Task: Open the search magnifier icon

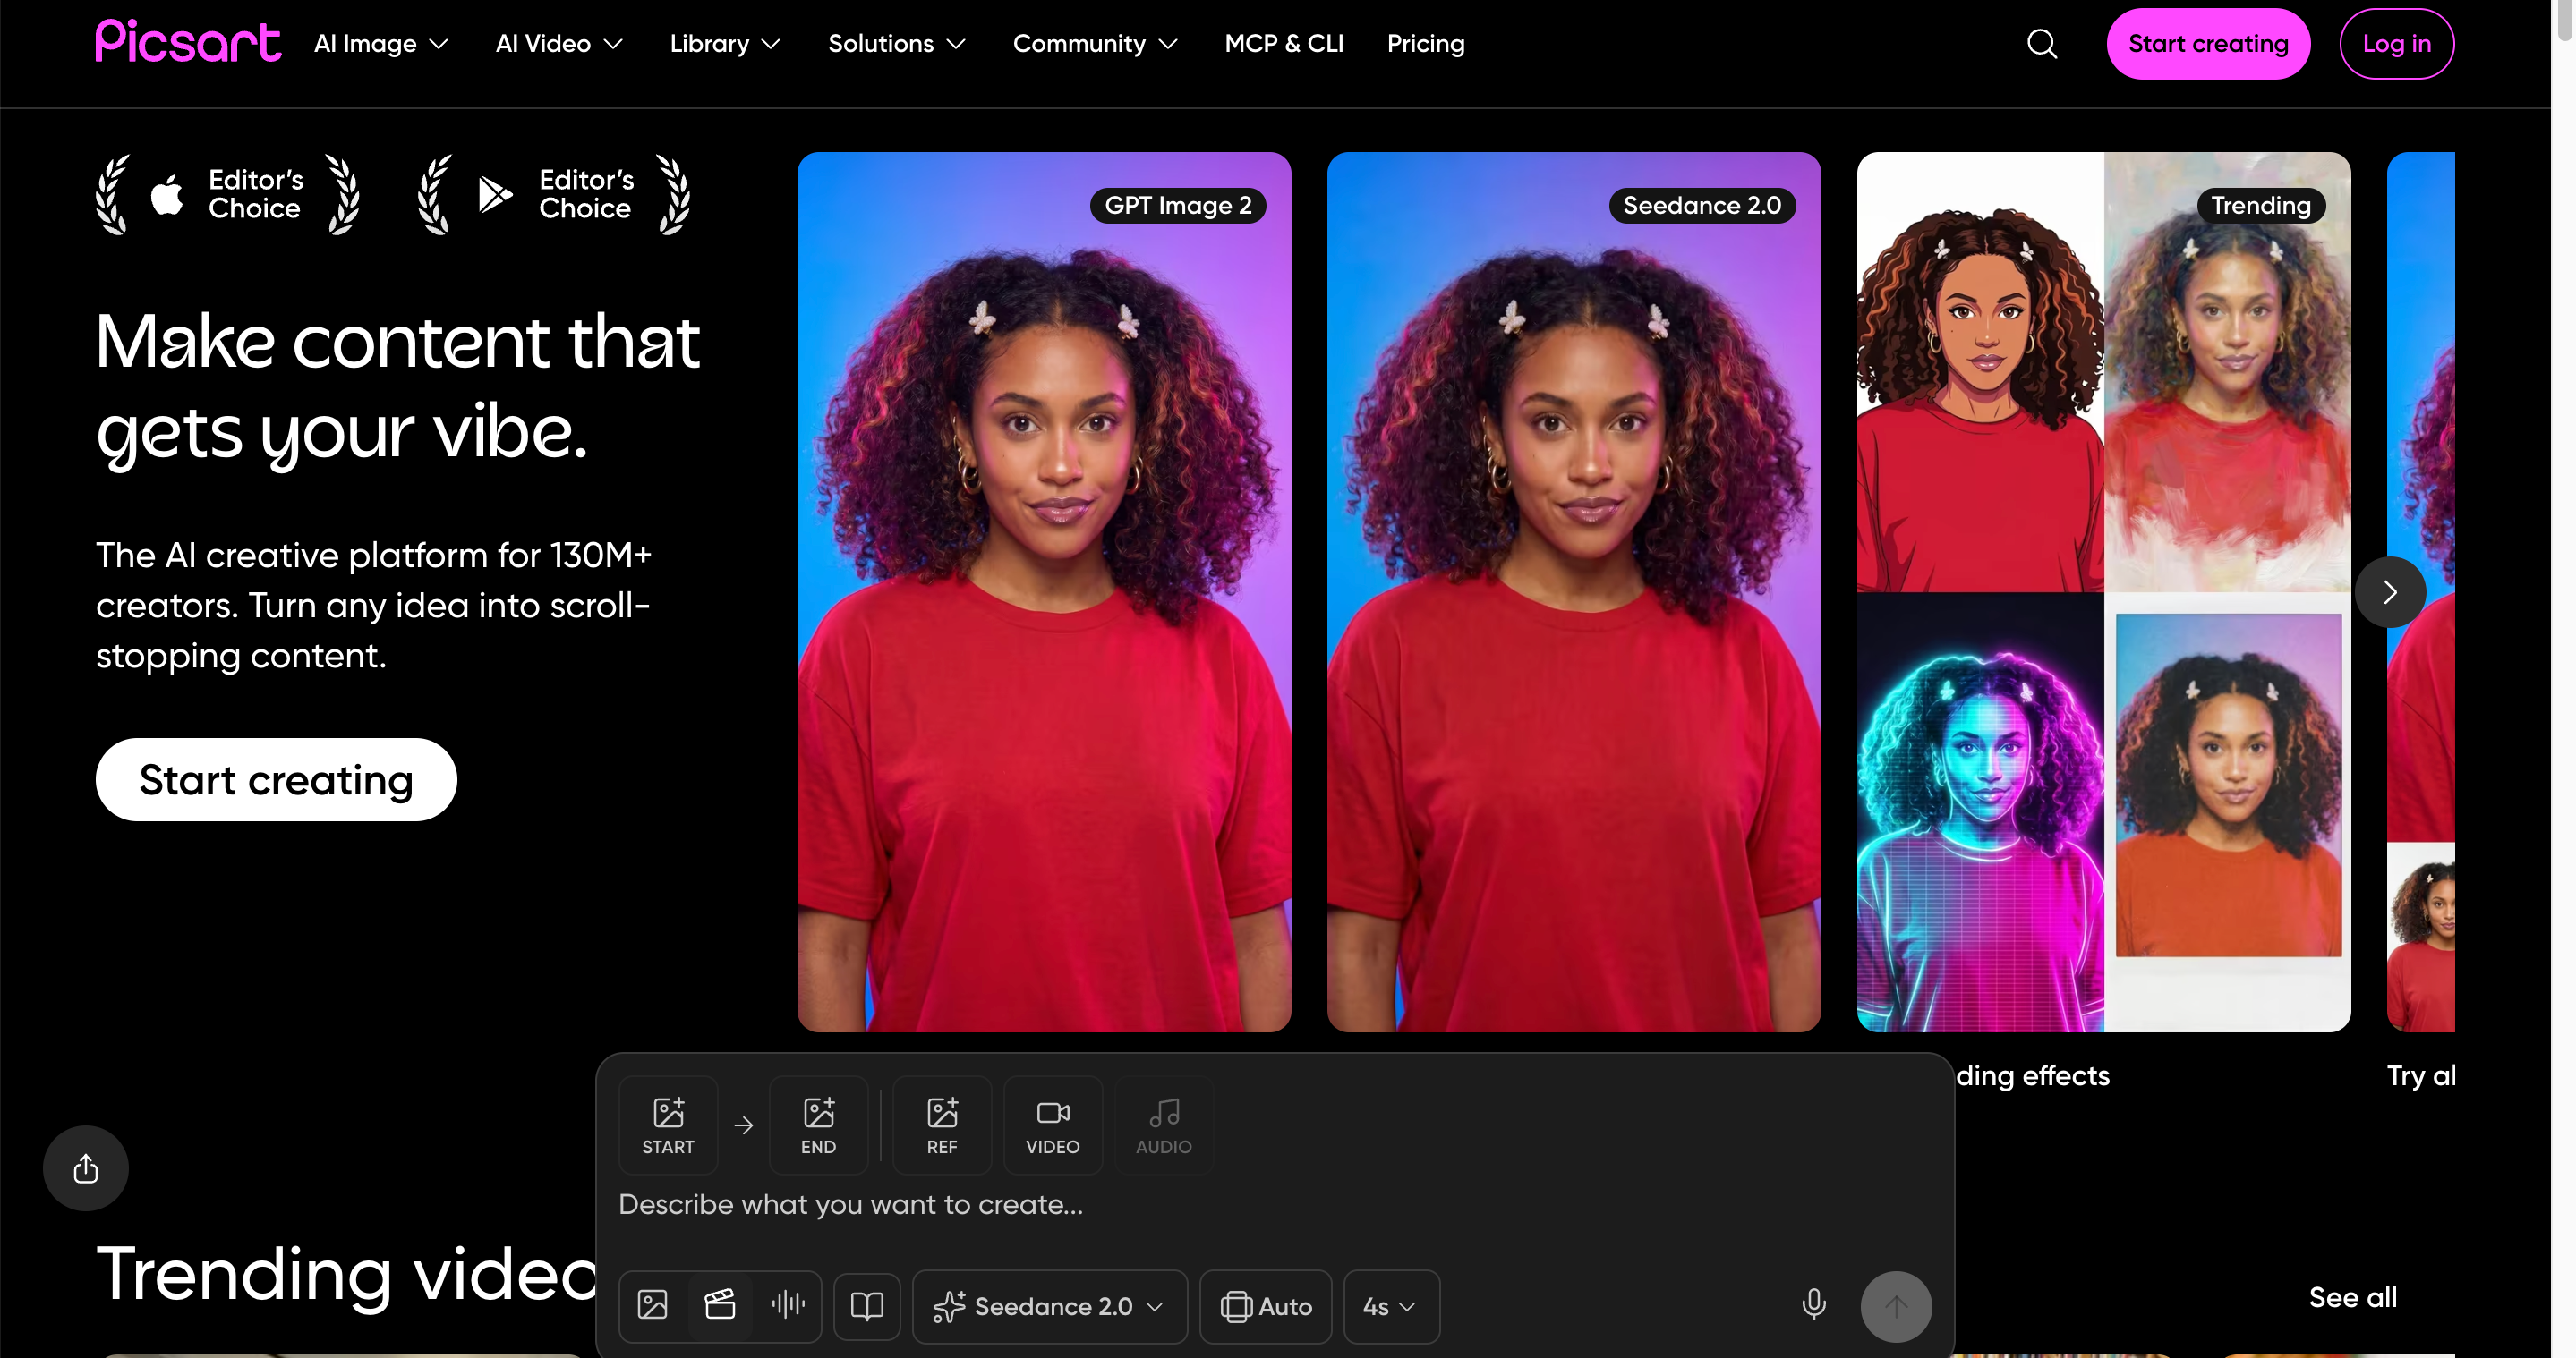Action: 2042,44
